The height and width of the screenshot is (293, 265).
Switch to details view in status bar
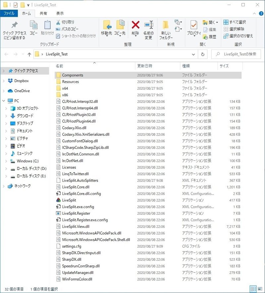(253, 289)
